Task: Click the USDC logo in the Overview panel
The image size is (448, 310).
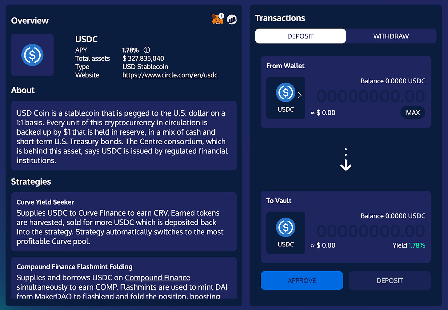Action: [x=32, y=55]
